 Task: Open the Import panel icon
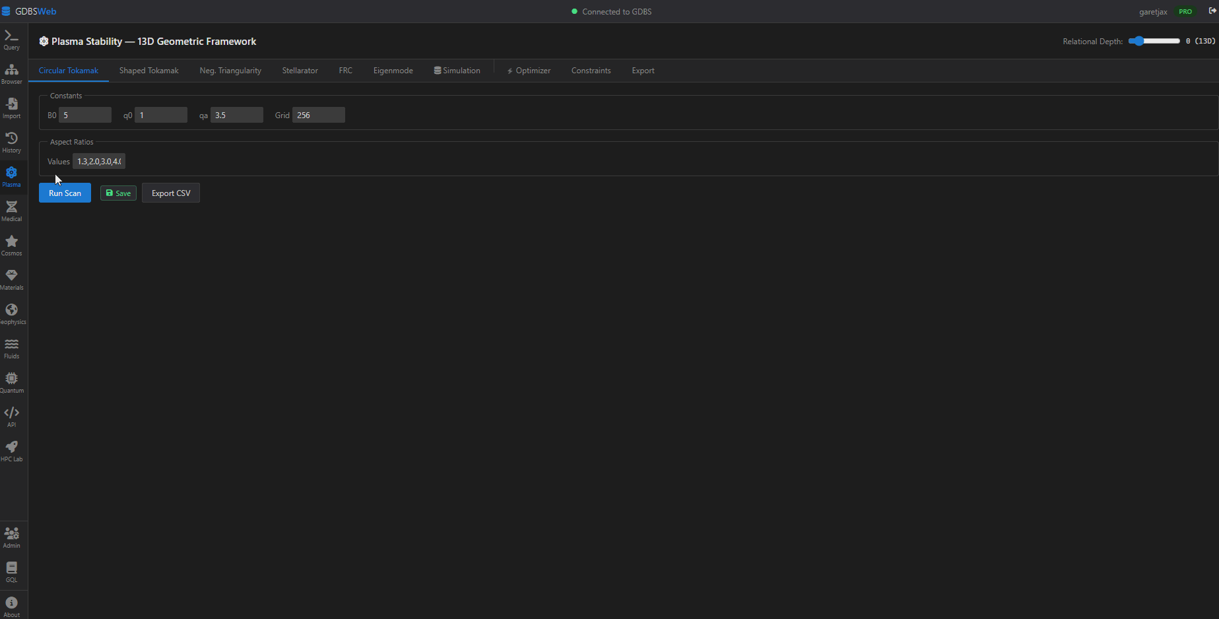(11, 108)
